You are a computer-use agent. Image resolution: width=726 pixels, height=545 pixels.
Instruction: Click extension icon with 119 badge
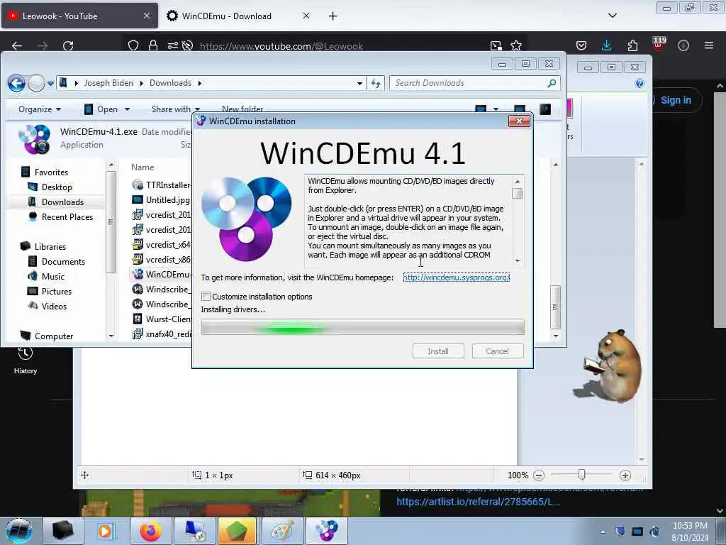(x=658, y=45)
